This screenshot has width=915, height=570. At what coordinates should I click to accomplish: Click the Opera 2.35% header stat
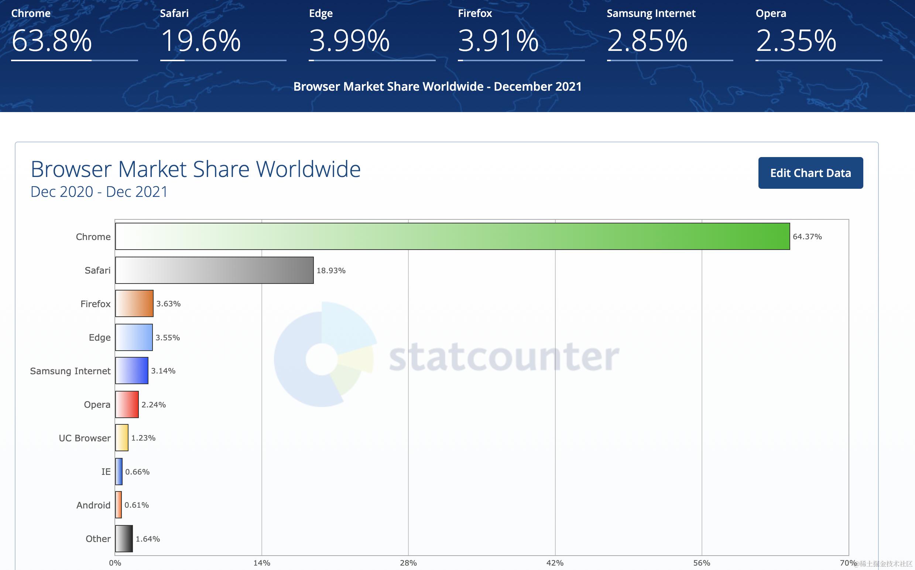pyautogui.click(x=796, y=40)
